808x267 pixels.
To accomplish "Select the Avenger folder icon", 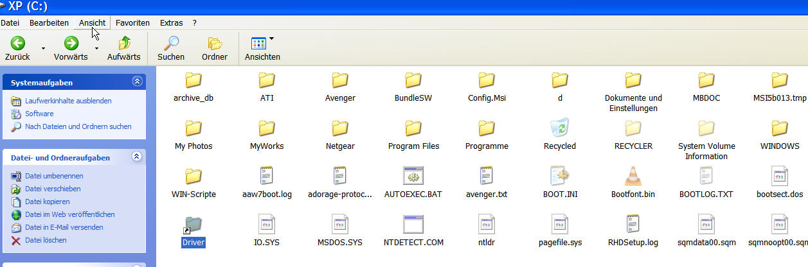I will (340, 80).
